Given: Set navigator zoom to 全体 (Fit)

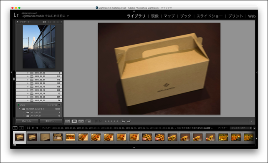Looking at the screenshot, I should tap(44, 22).
